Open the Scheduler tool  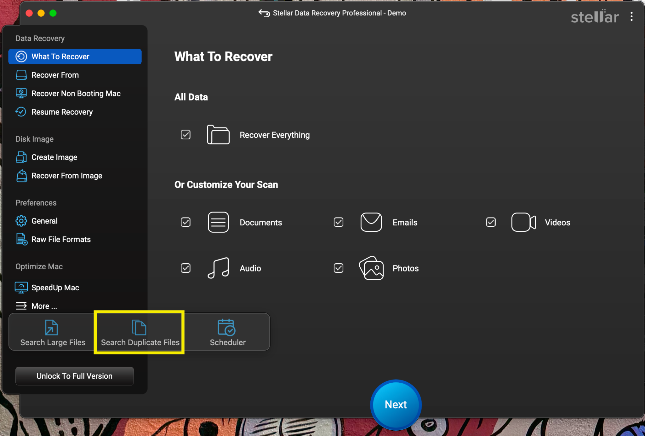click(x=228, y=332)
